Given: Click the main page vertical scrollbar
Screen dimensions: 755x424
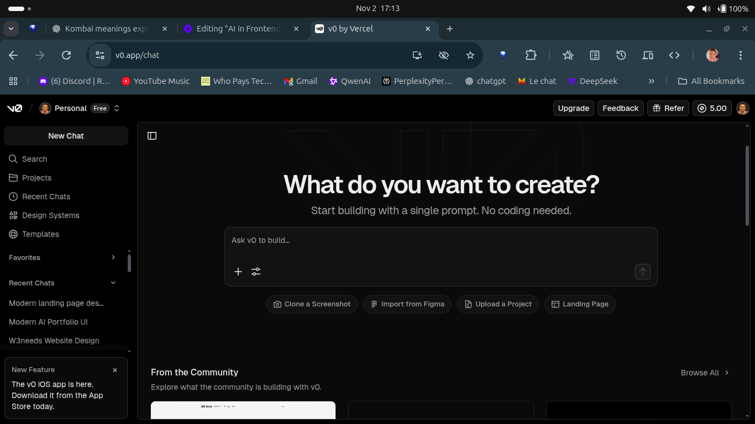Looking at the screenshot, I should (747, 185).
